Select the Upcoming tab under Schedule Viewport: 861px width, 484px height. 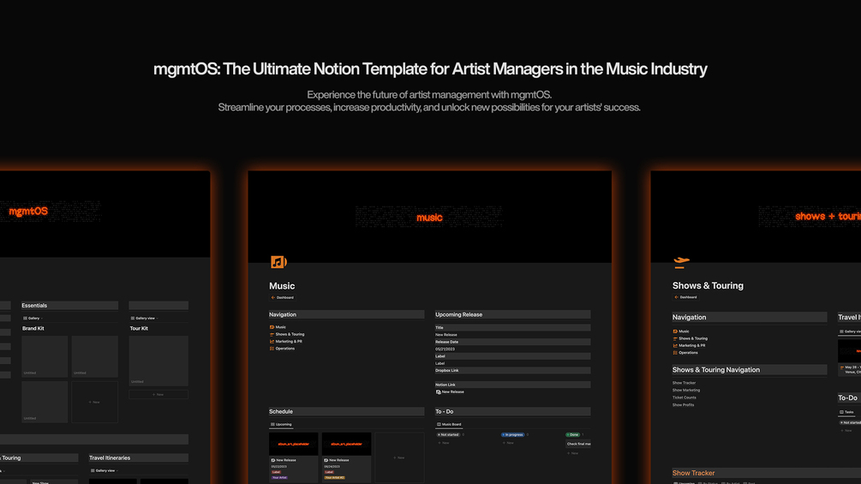281,424
